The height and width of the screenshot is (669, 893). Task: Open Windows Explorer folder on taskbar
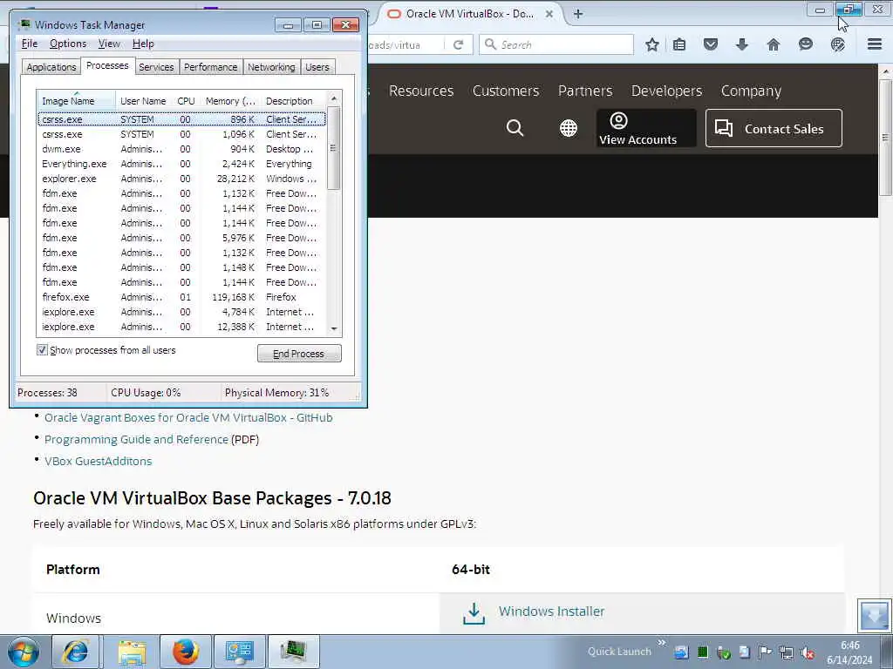pyautogui.click(x=133, y=652)
